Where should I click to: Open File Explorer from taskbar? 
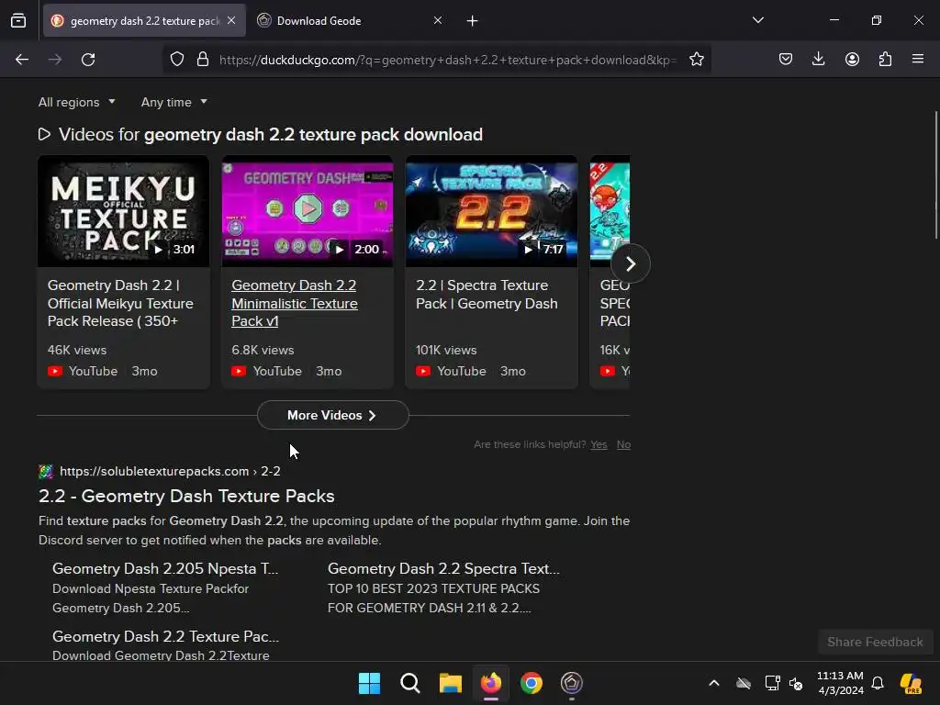pos(450,683)
